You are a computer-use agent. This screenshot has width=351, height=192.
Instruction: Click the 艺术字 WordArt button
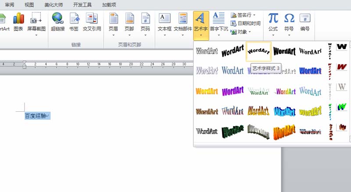point(201,22)
